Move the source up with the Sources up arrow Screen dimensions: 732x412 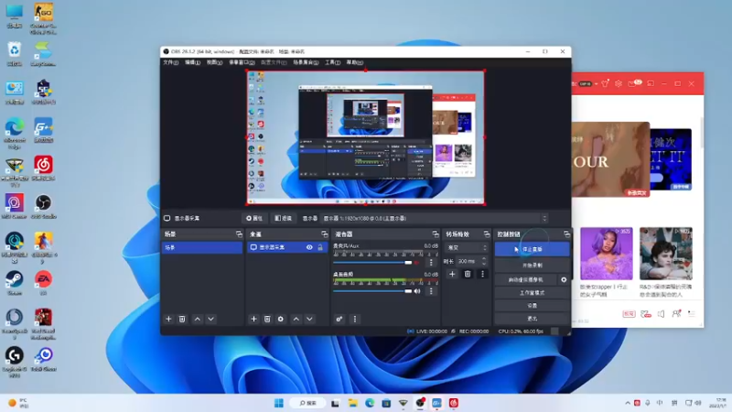coord(296,319)
